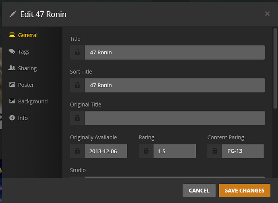This screenshot has height=203, width=278.
Task: Click the Tags label icon in sidebar
Action: (x=12, y=51)
